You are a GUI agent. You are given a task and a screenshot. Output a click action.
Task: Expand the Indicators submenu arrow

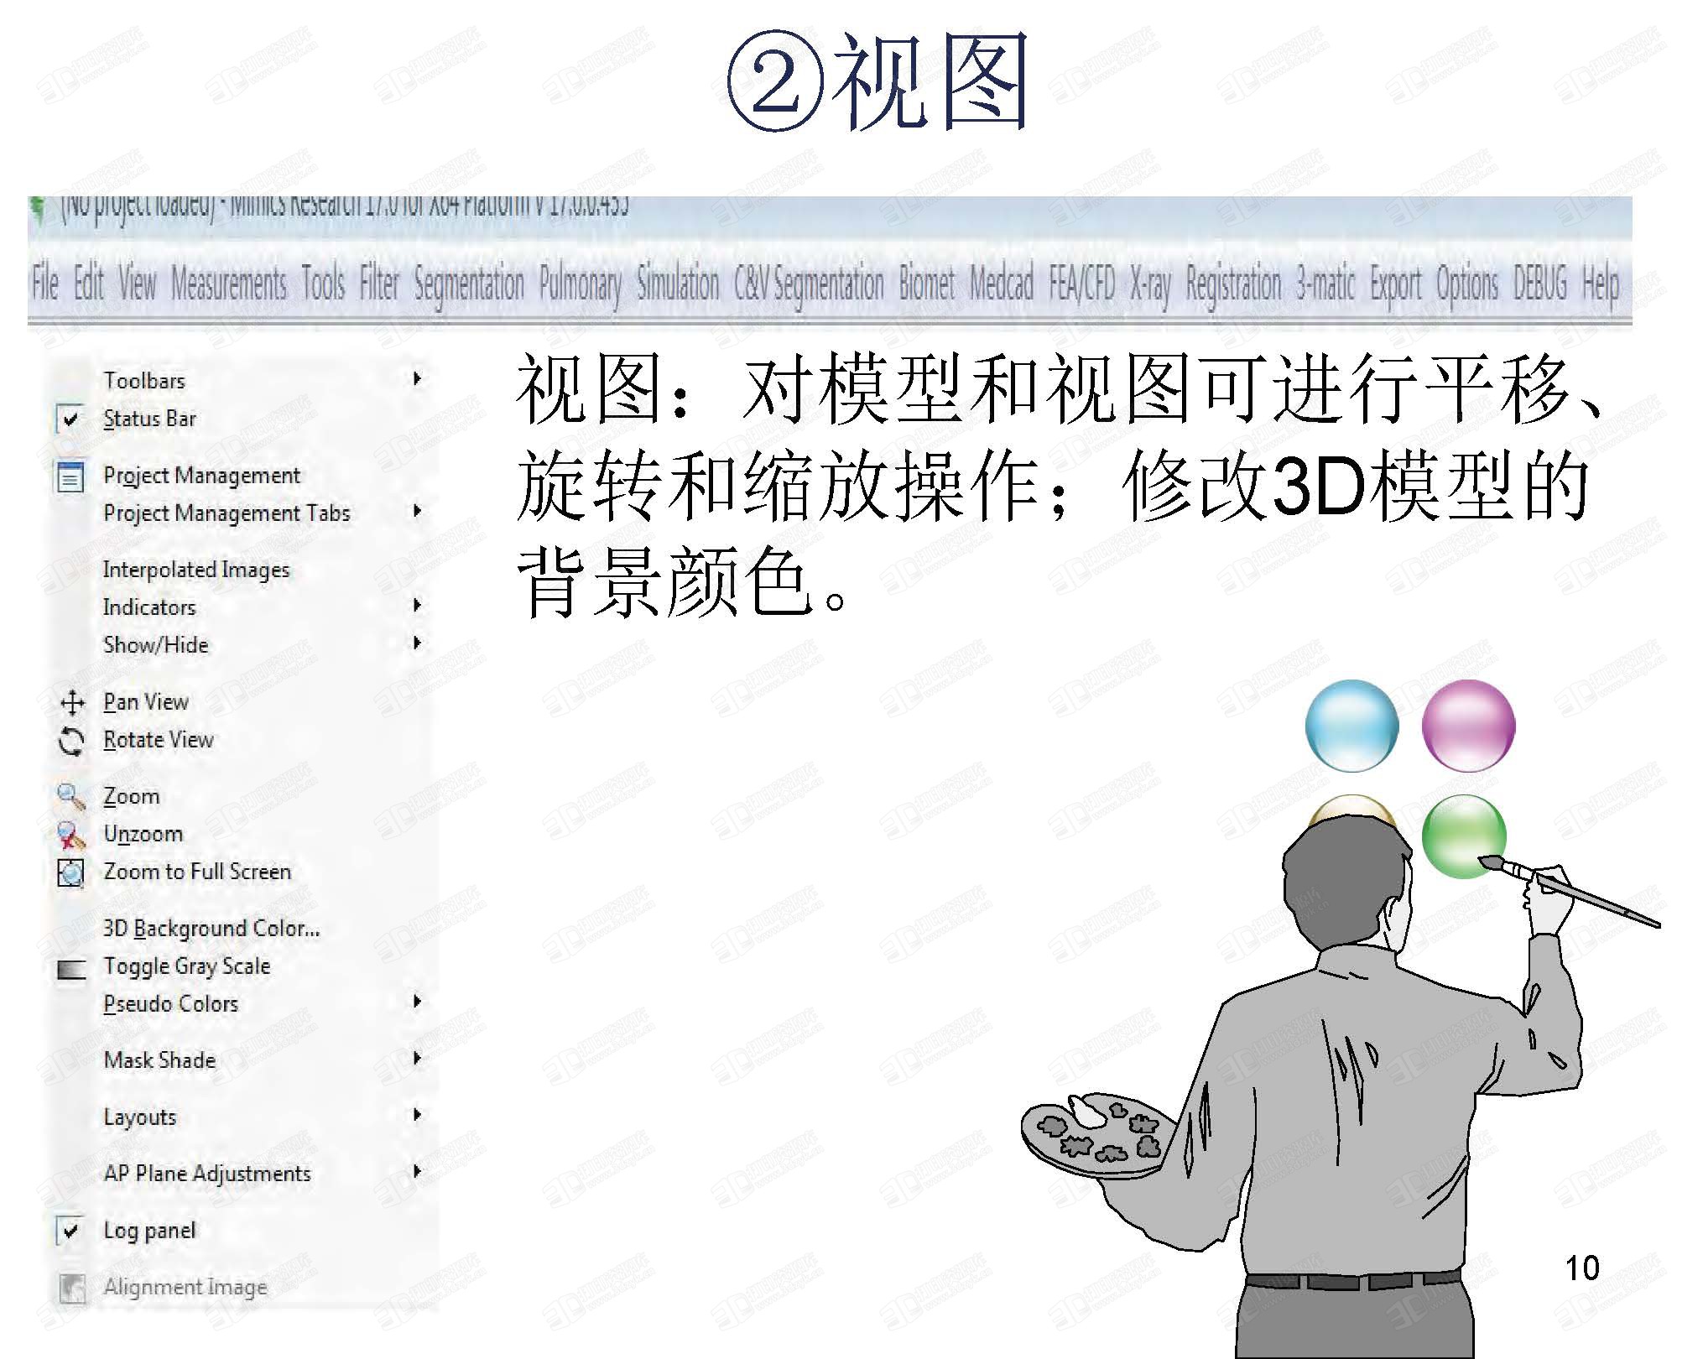click(x=417, y=605)
